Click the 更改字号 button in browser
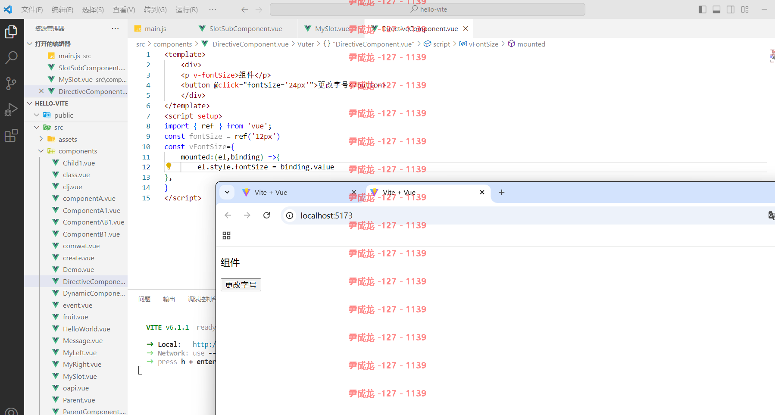The image size is (775, 415). coord(241,285)
